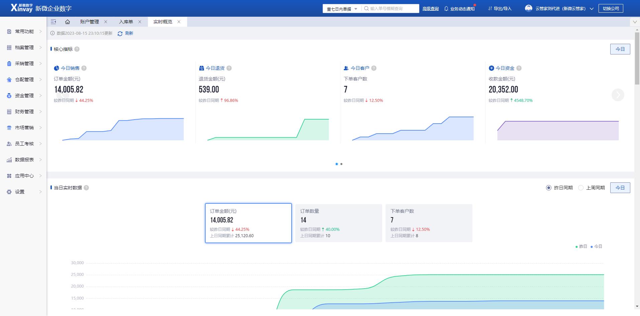Select 下单客户数 metric card
The image size is (640, 316).
429,223
